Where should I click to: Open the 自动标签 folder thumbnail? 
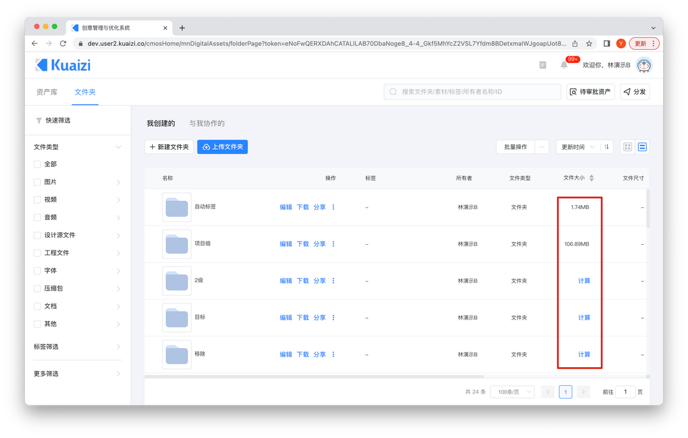[x=177, y=207]
